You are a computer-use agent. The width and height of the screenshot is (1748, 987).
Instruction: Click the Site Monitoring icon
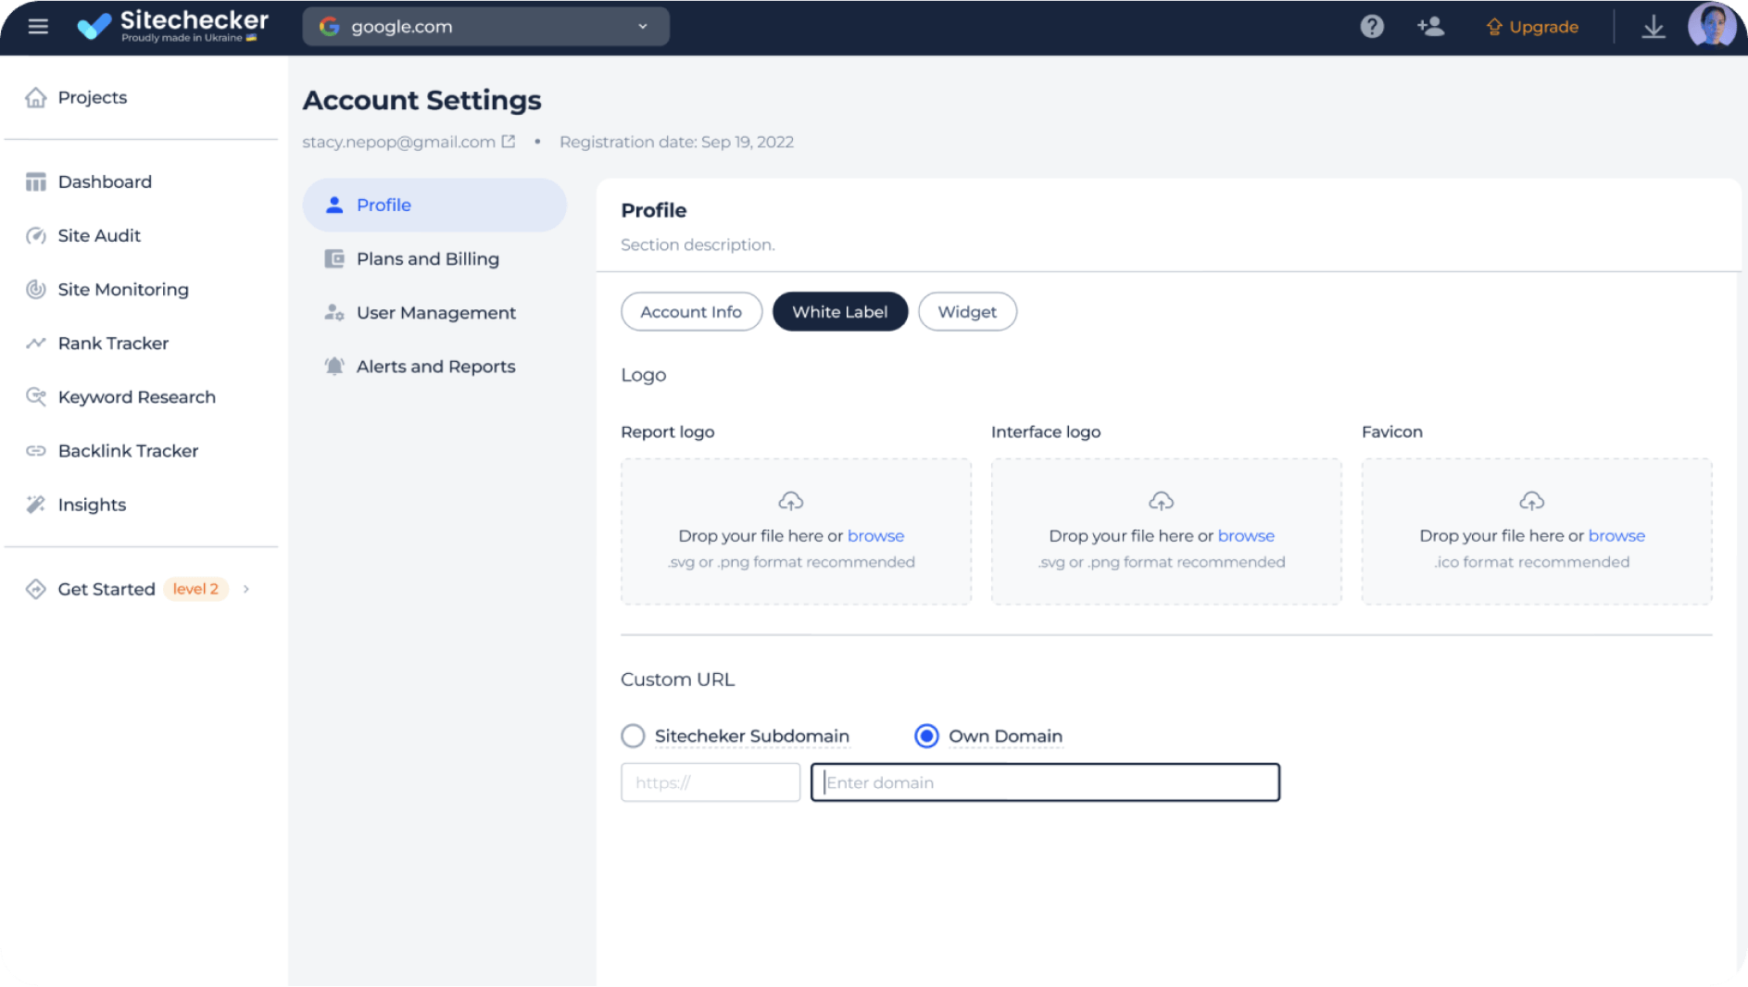coord(35,289)
